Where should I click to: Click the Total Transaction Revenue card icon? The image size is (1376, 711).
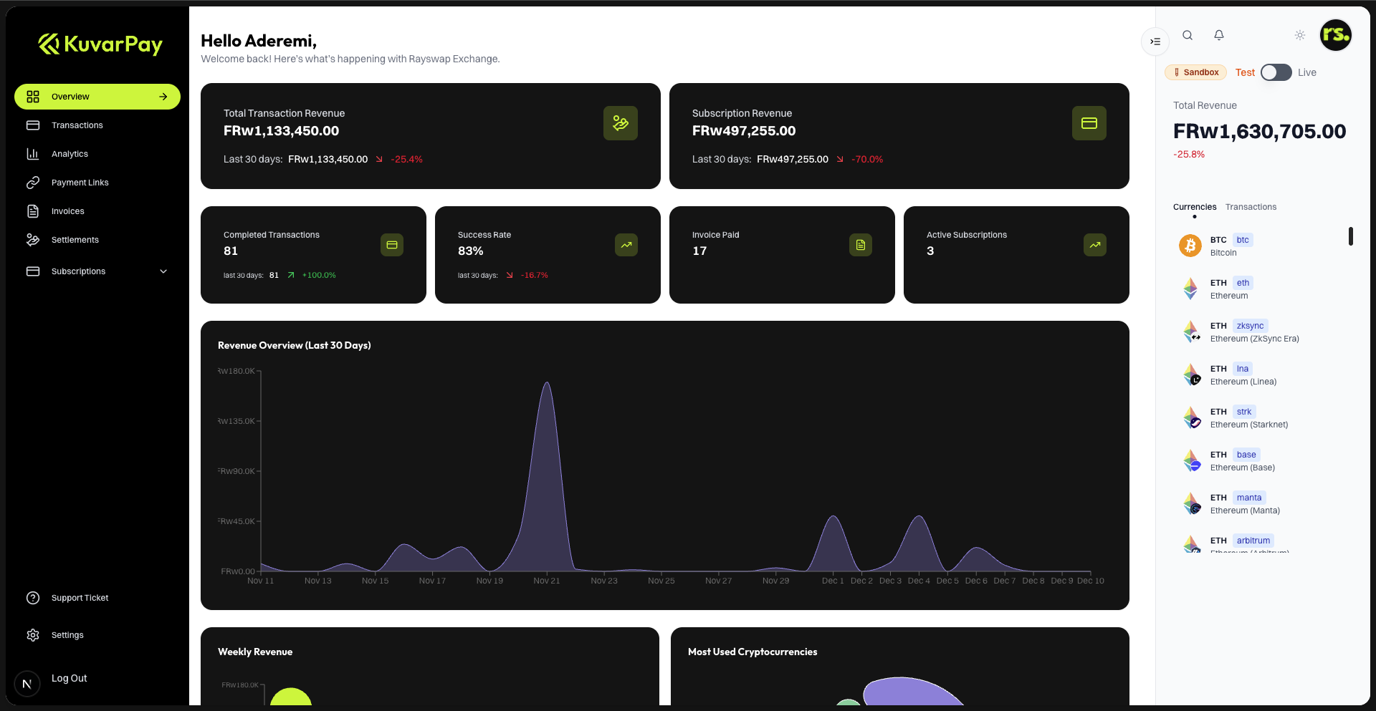[x=620, y=123]
